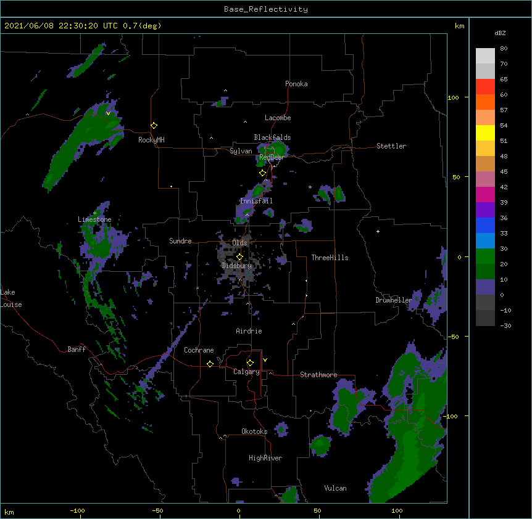This screenshot has width=532, height=519.
Task: Click the Sundre label
Action: (180, 241)
